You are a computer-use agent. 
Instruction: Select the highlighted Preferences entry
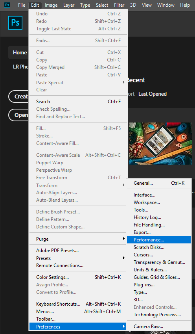78,327
